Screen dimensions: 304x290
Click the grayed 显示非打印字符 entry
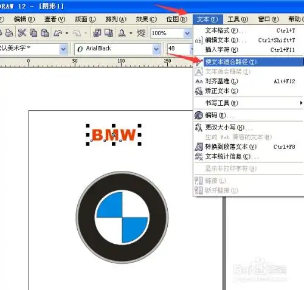click(249, 168)
